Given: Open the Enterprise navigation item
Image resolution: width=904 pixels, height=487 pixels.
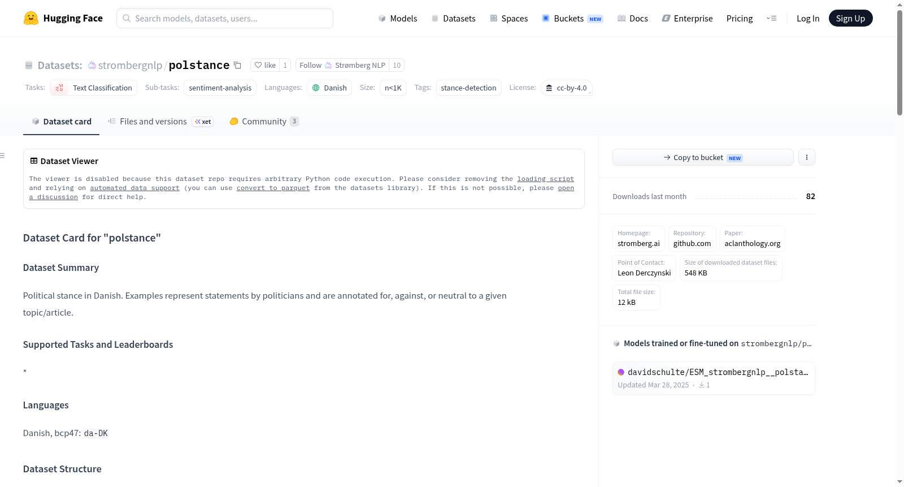Looking at the screenshot, I should point(687,18).
